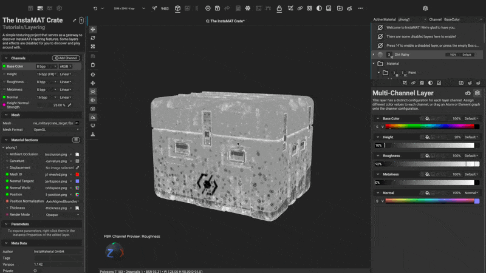Clear the Curvature image with X
The height and width of the screenshot is (273, 486).
click(70, 161)
